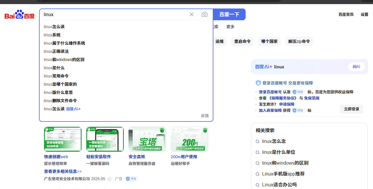Select suggestion linux是什么

[54, 68]
